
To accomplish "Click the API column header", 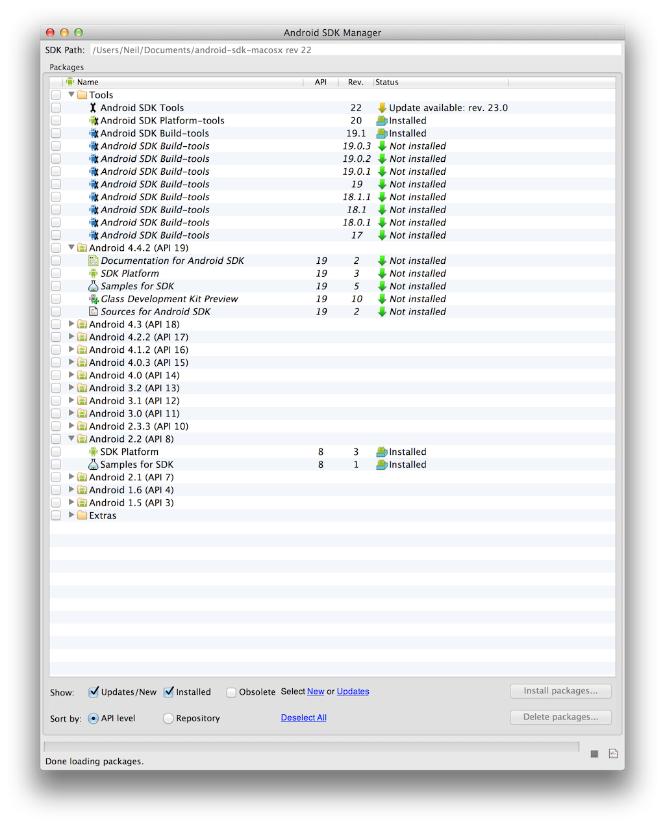I will click(321, 83).
